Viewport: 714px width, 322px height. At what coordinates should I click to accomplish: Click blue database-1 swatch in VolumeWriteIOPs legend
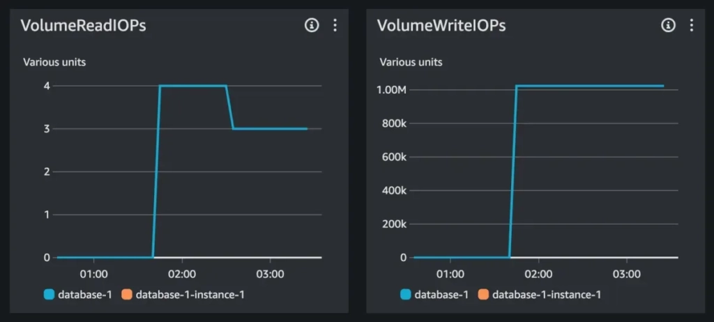click(x=406, y=295)
